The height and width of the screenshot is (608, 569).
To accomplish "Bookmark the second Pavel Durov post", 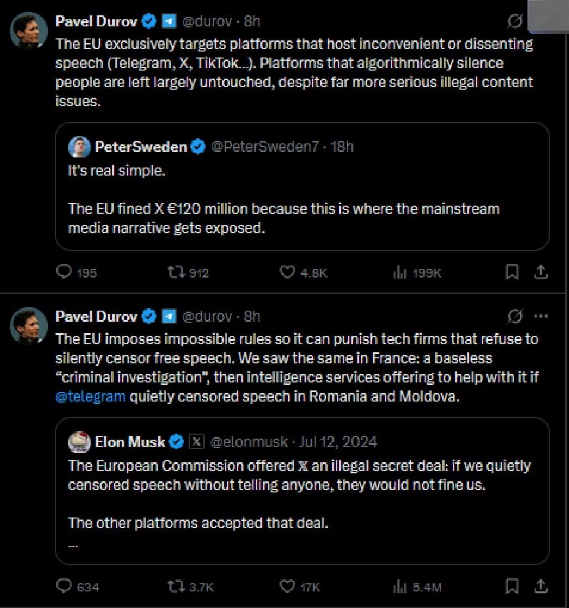I will (x=512, y=586).
